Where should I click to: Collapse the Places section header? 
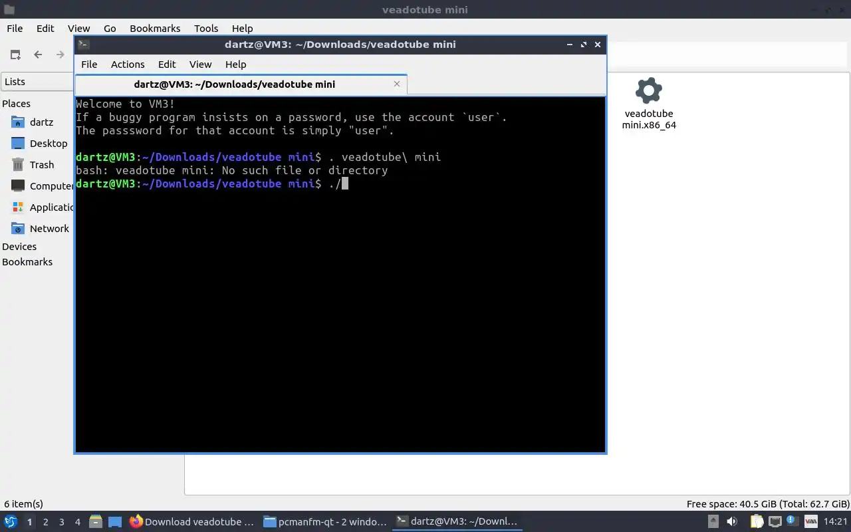coord(16,104)
